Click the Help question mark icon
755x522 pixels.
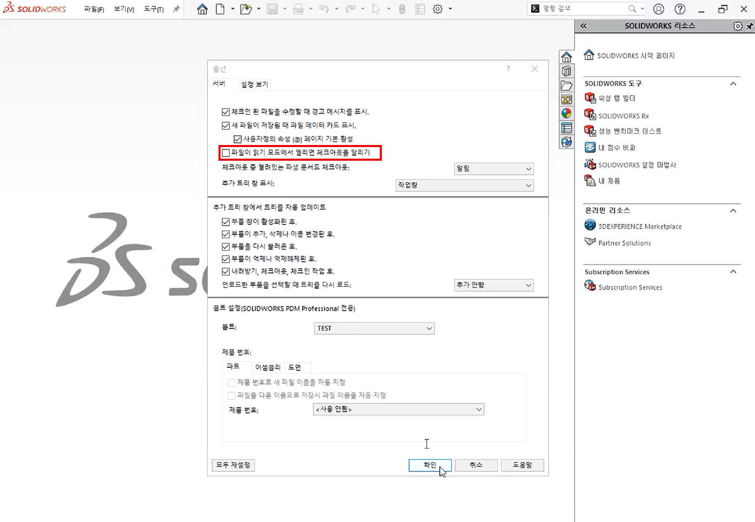(680, 9)
